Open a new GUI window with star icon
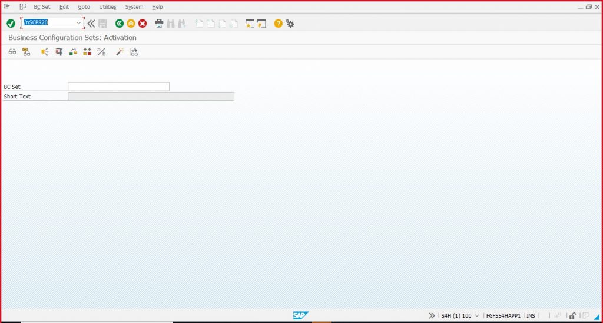Screen dimensions: 603x323 coord(250,24)
